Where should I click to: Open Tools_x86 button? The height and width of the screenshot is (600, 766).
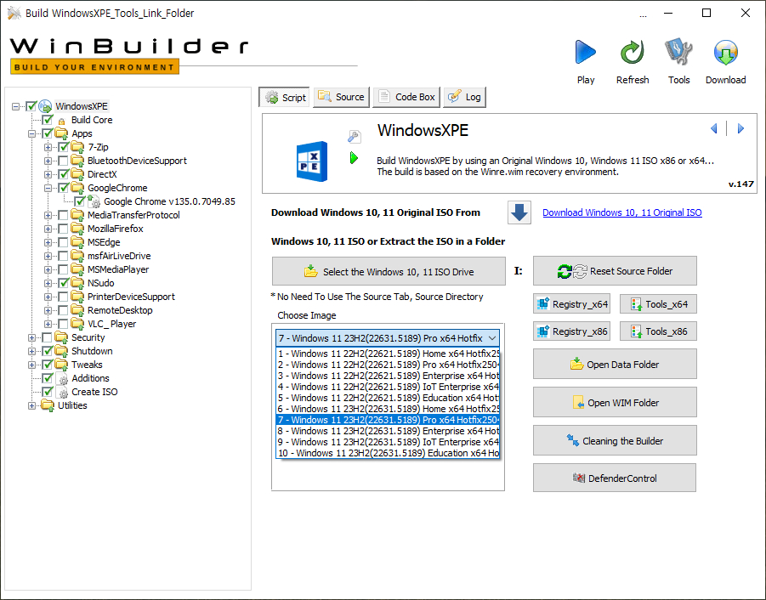point(658,331)
